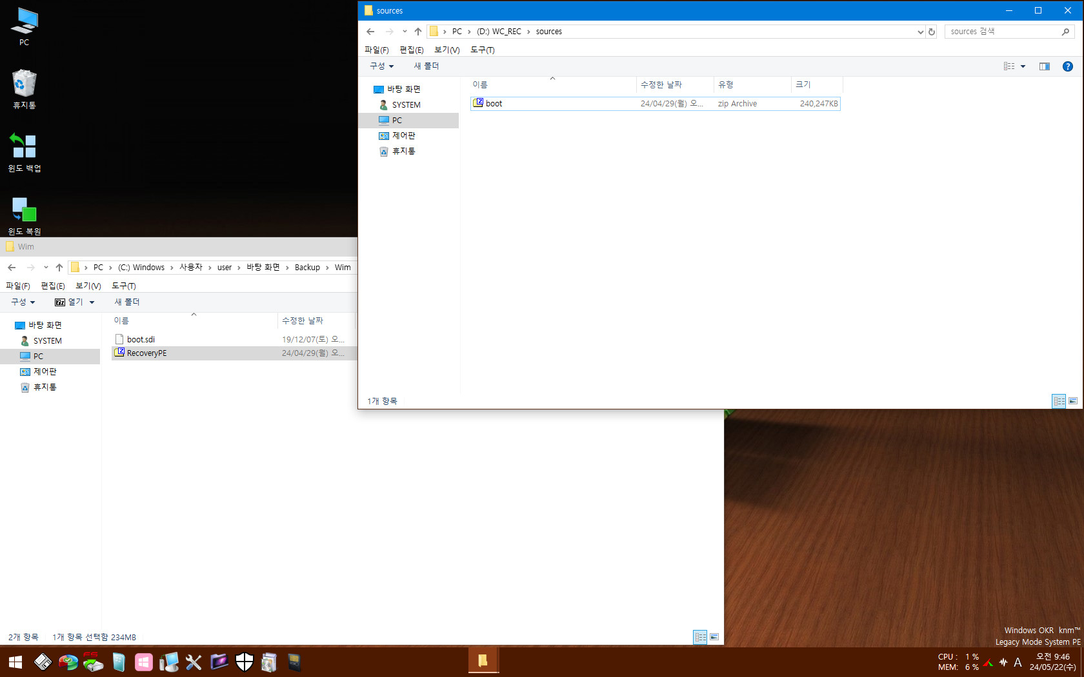Refresh the sources folder view
The height and width of the screenshot is (677, 1084).
tap(932, 32)
